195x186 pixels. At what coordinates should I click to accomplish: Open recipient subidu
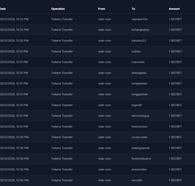coord(136,51)
